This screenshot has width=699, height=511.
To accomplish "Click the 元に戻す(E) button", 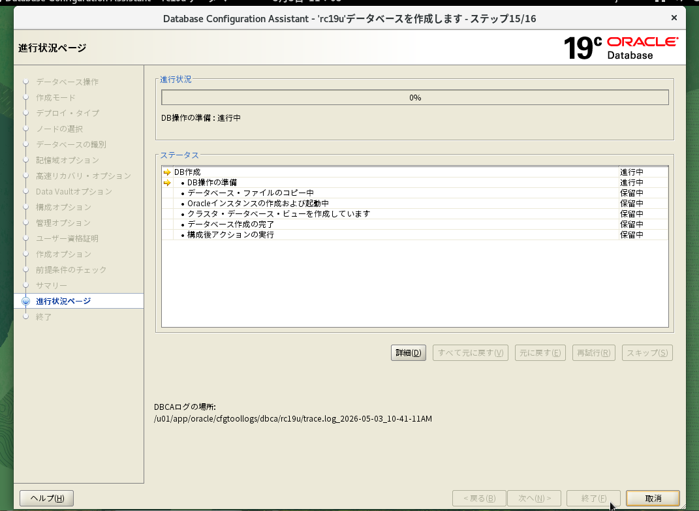I will 540,352.
